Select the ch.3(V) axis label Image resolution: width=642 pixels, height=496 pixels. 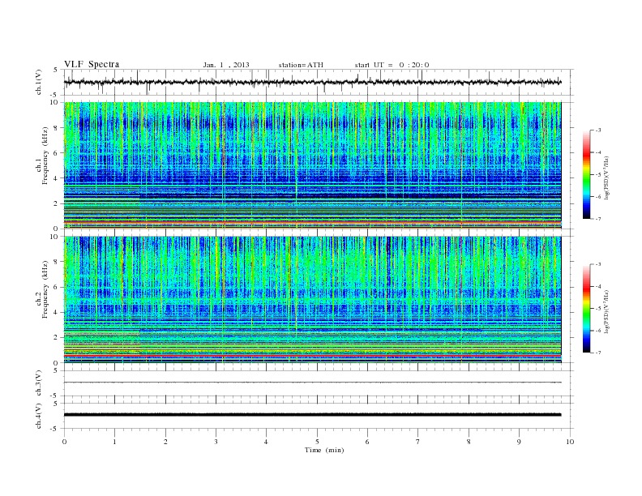38,383
